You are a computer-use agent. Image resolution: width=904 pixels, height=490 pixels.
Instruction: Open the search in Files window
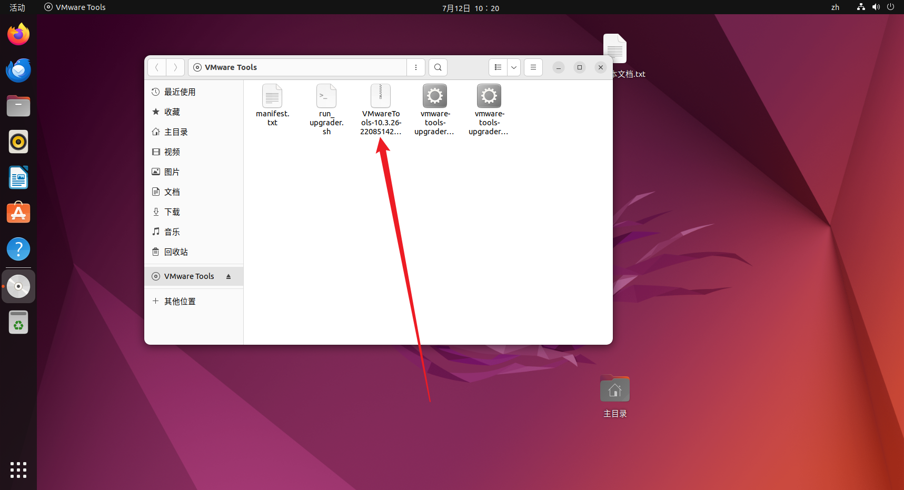coord(438,67)
